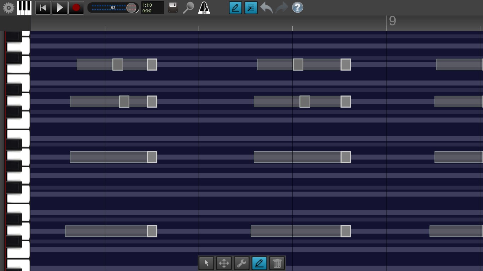
Task: Open the help dialog
Action: click(x=297, y=7)
